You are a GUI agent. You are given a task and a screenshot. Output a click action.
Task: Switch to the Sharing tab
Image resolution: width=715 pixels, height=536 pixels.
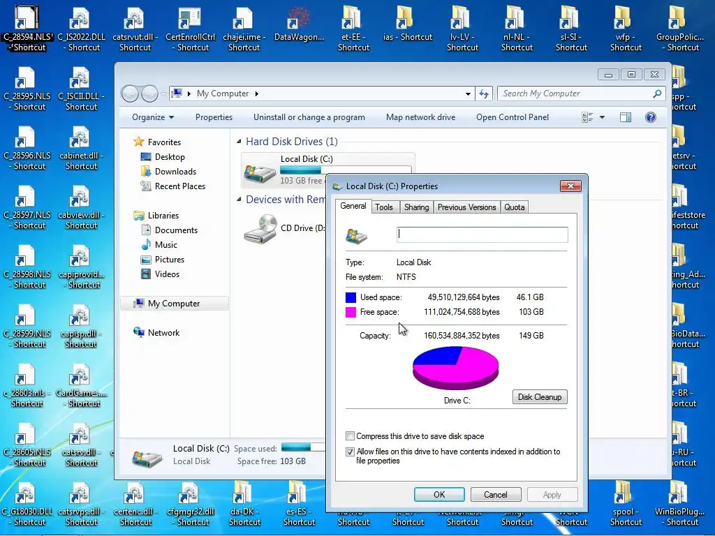coord(416,207)
